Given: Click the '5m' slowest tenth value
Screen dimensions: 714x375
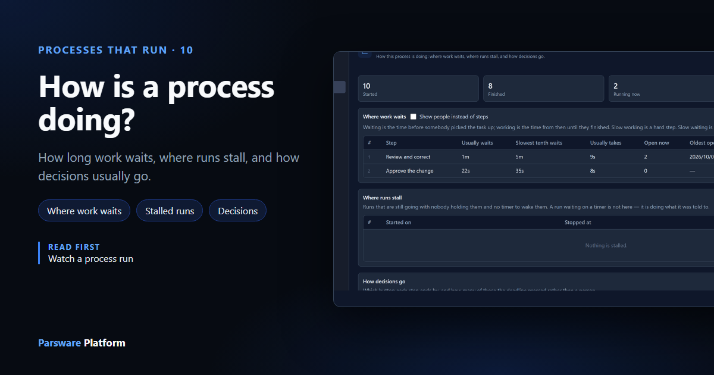Looking at the screenshot, I should (519, 157).
